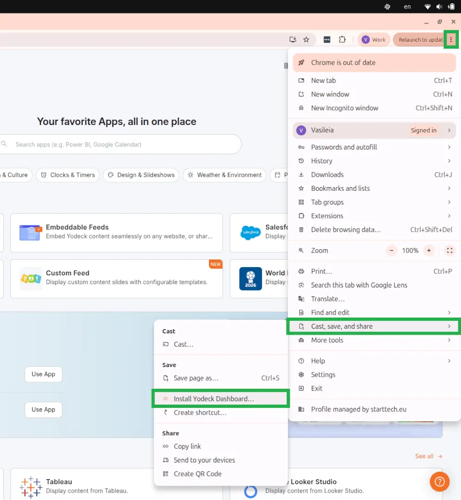
Task: Open Downloads from the menu
Action: tap(374, 175)
